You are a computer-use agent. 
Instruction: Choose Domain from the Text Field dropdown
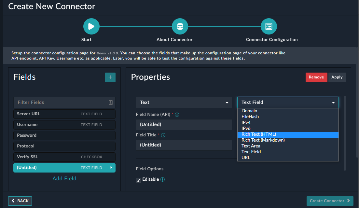pyautogui.click(x=249, y=111)
